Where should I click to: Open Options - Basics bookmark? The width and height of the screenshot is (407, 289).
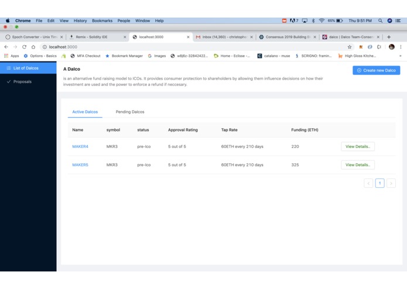pyautogui.click(x=40, y=56)
